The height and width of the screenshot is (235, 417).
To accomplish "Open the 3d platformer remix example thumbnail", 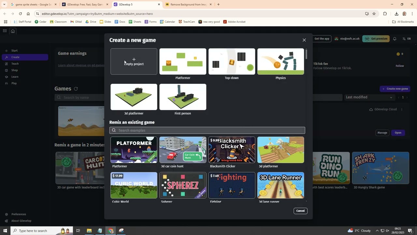I will click(280, 150).
